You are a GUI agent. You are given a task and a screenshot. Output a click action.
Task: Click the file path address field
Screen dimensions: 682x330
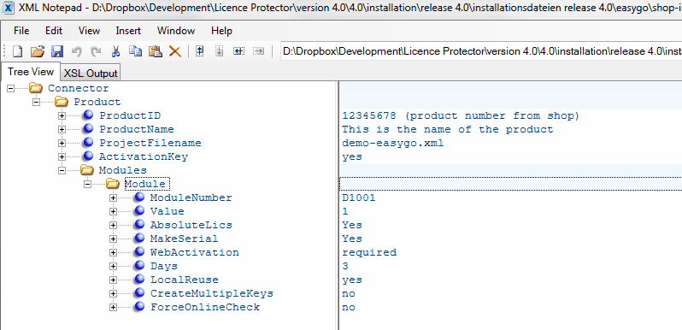(481, 51)
